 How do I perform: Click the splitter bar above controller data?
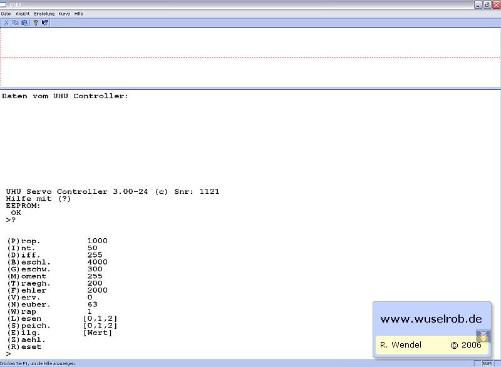(250, 88)
